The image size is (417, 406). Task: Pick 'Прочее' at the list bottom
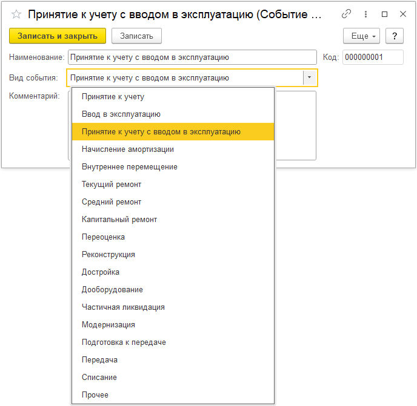(x=95, y=395)
